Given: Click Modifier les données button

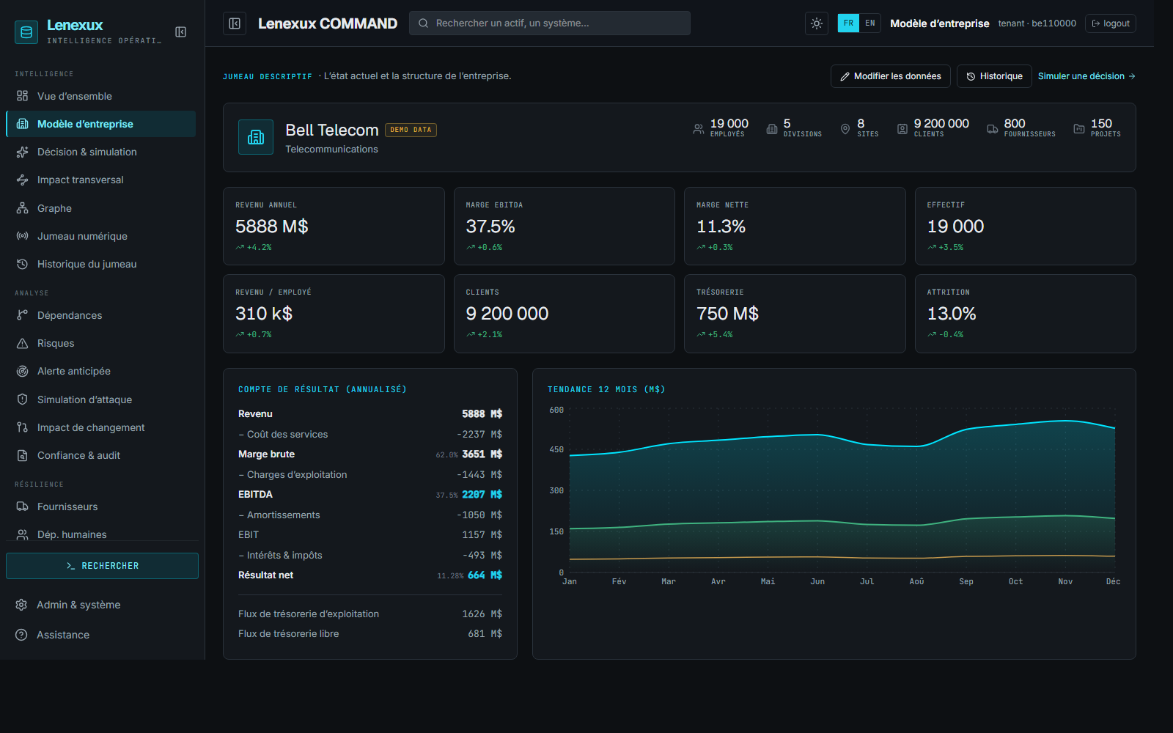Looking at the screenshot, I should 891,76.
